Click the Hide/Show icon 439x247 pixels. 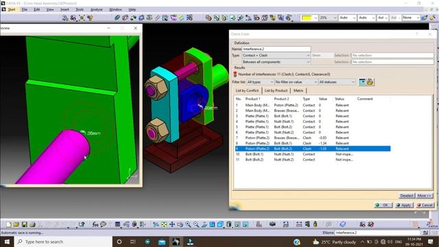238,224
